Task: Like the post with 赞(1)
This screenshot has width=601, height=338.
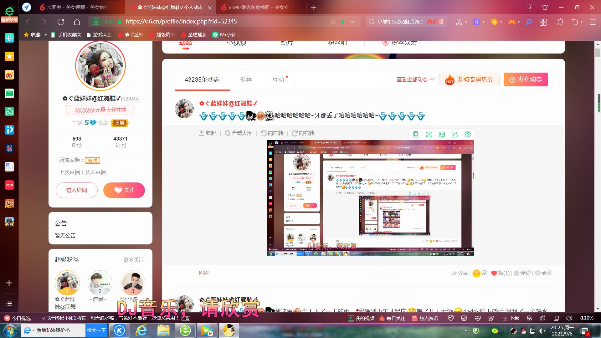Action: 500,273
